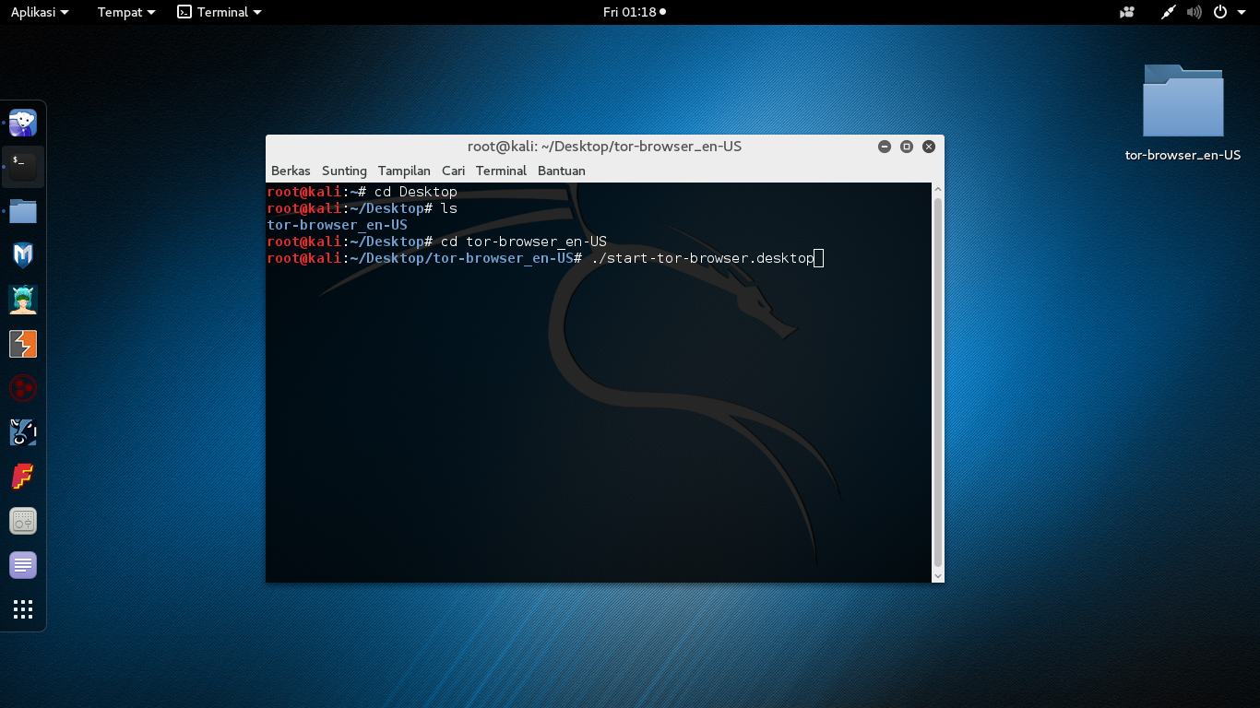The image size is (1260, 708).
Task: Click the tor-browser_en-US label under desktop folder
Action: 1183,155
